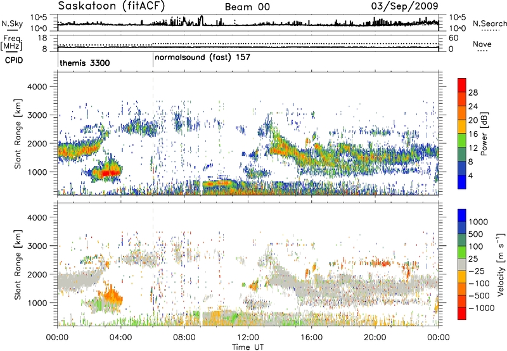
Task: Click the '1000' velocity colorbar value
Action: click(478, 222)
